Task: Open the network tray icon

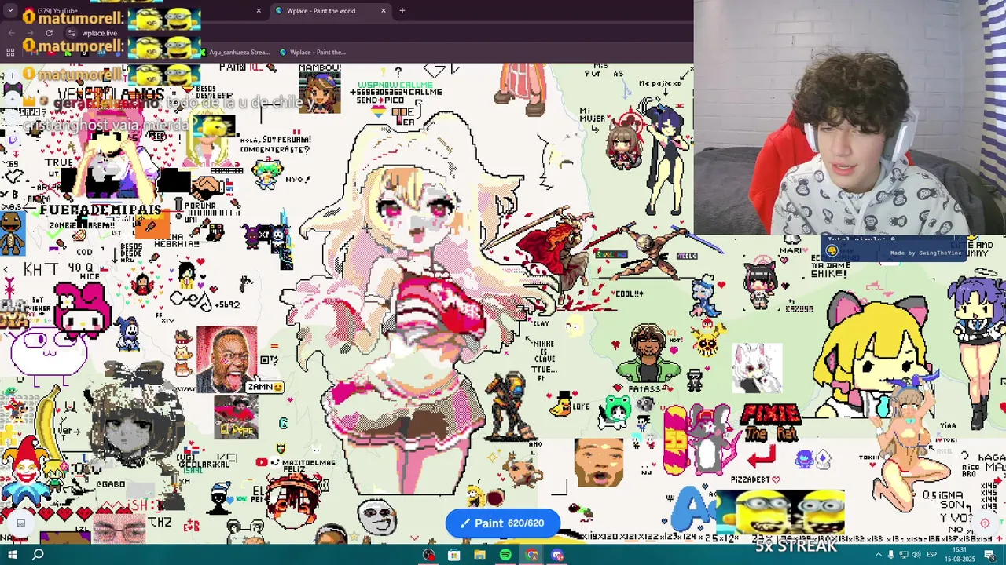Action: coord(903,555)
